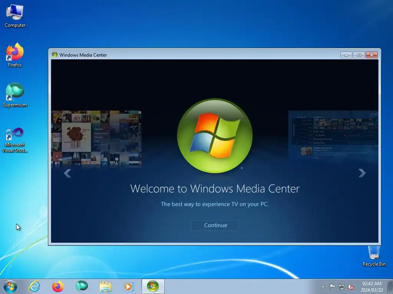Advance to next slide with right arrow
The height and width of the screenshot is (294, 393).
coord(362,173)
